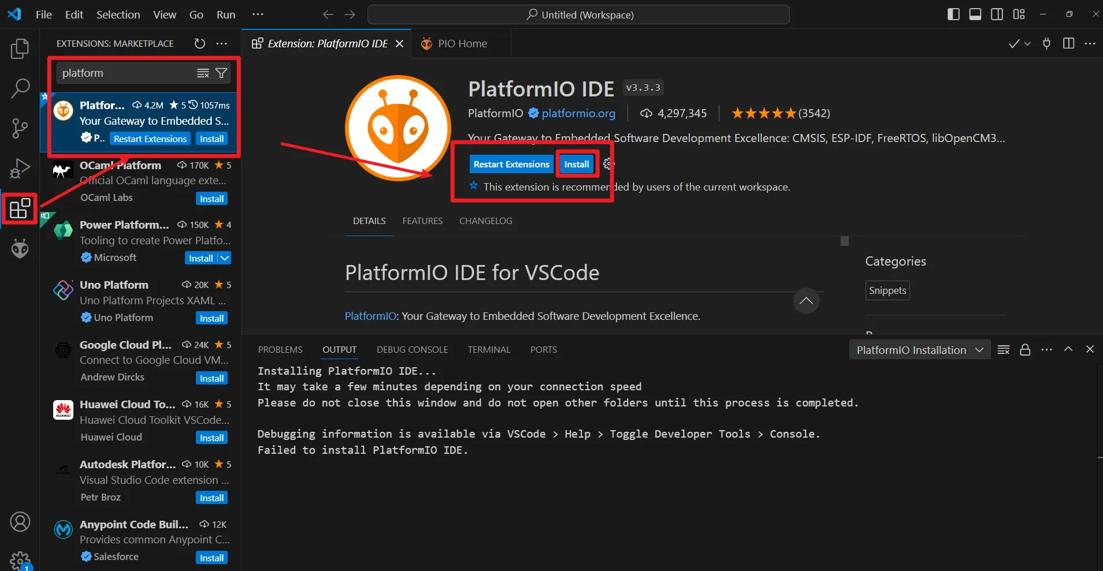Open the CHANGELOG tab of the extension

click(485, 221)
